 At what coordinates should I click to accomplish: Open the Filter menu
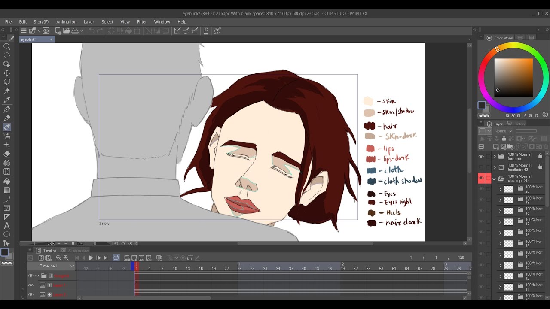pyautogui.click(x=142, y=22)
